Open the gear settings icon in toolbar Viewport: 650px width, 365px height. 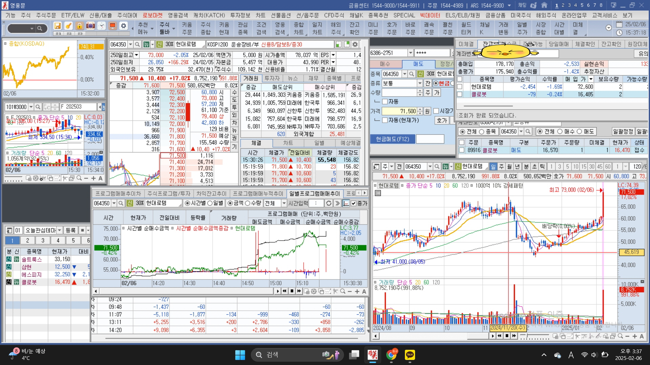pos(124,26)
